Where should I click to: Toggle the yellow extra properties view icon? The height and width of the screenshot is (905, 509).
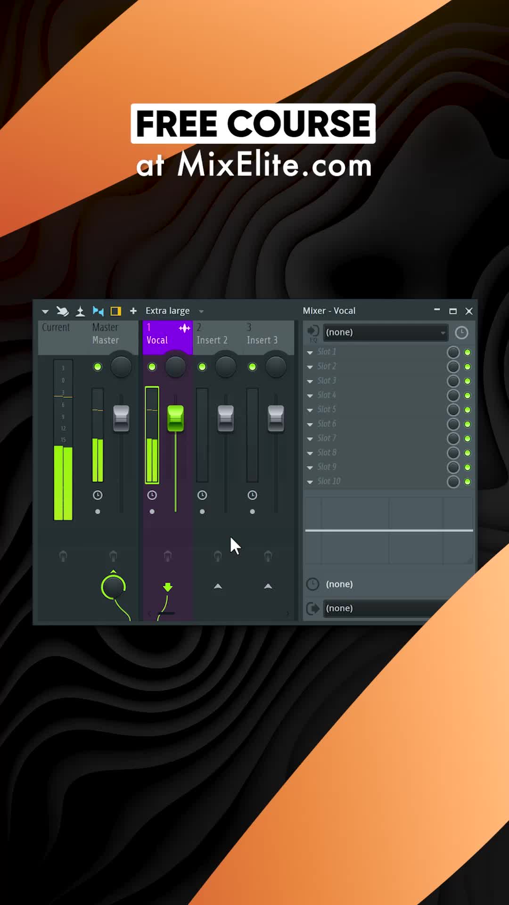pyautogui.click(x=115, y=311)
